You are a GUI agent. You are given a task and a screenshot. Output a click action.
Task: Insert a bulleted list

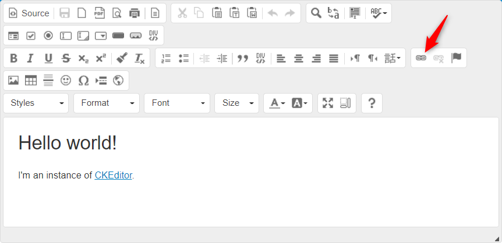183,58
